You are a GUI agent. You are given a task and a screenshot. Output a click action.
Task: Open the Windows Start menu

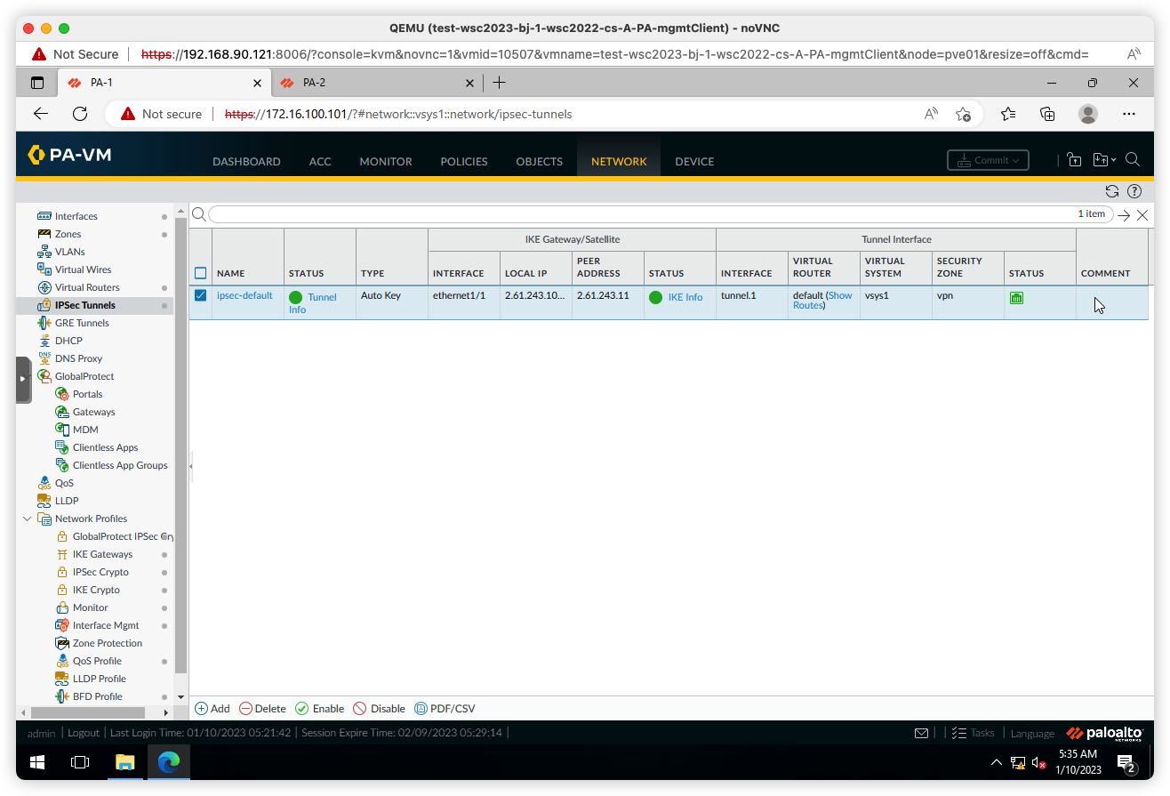tap(37, 762)
